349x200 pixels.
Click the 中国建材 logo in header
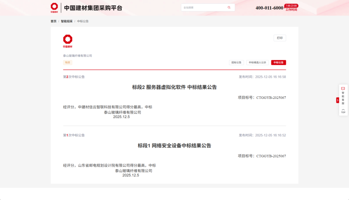click(54, 8)
